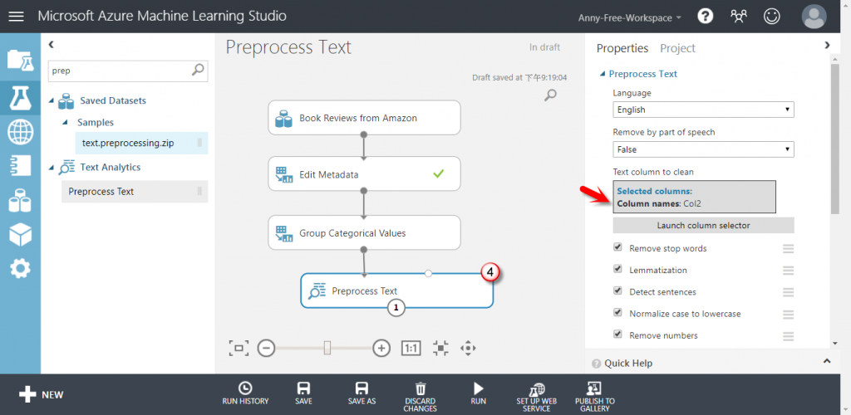Toggle Normalize case to lowercase checkbox
Viewport: 851px width, 415px height.
pyautogui.click(x=617, y=312)
